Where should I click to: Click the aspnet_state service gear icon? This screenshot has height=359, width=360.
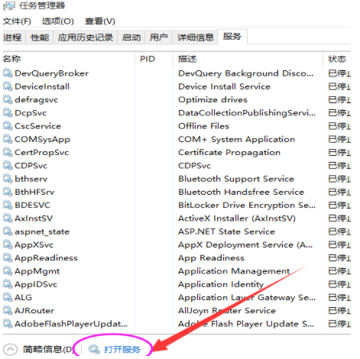coord(8,231)
